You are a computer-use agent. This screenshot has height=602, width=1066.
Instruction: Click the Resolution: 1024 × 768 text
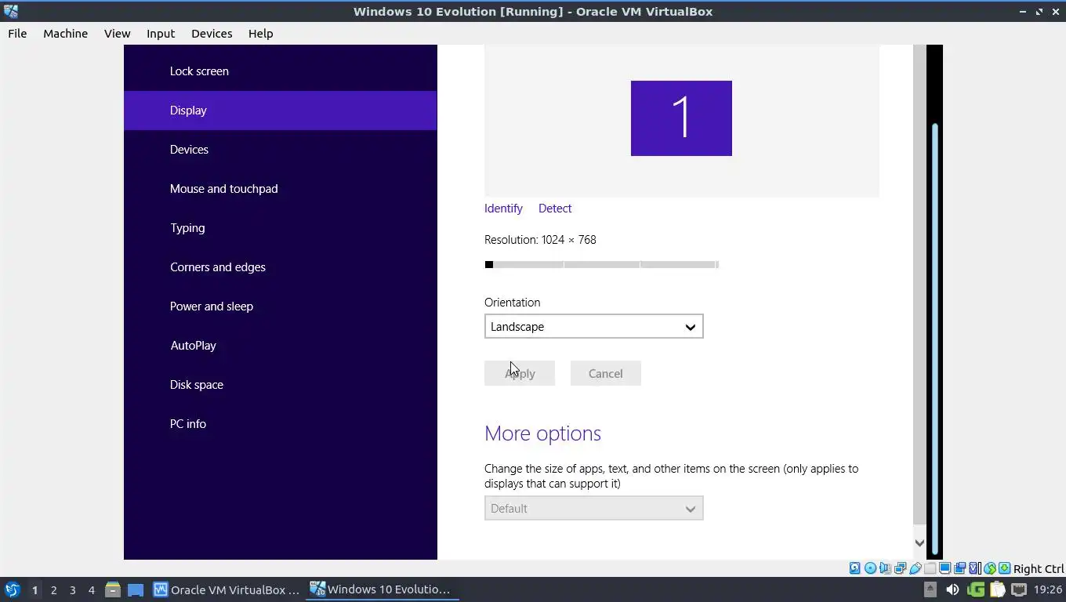point(540,240)
